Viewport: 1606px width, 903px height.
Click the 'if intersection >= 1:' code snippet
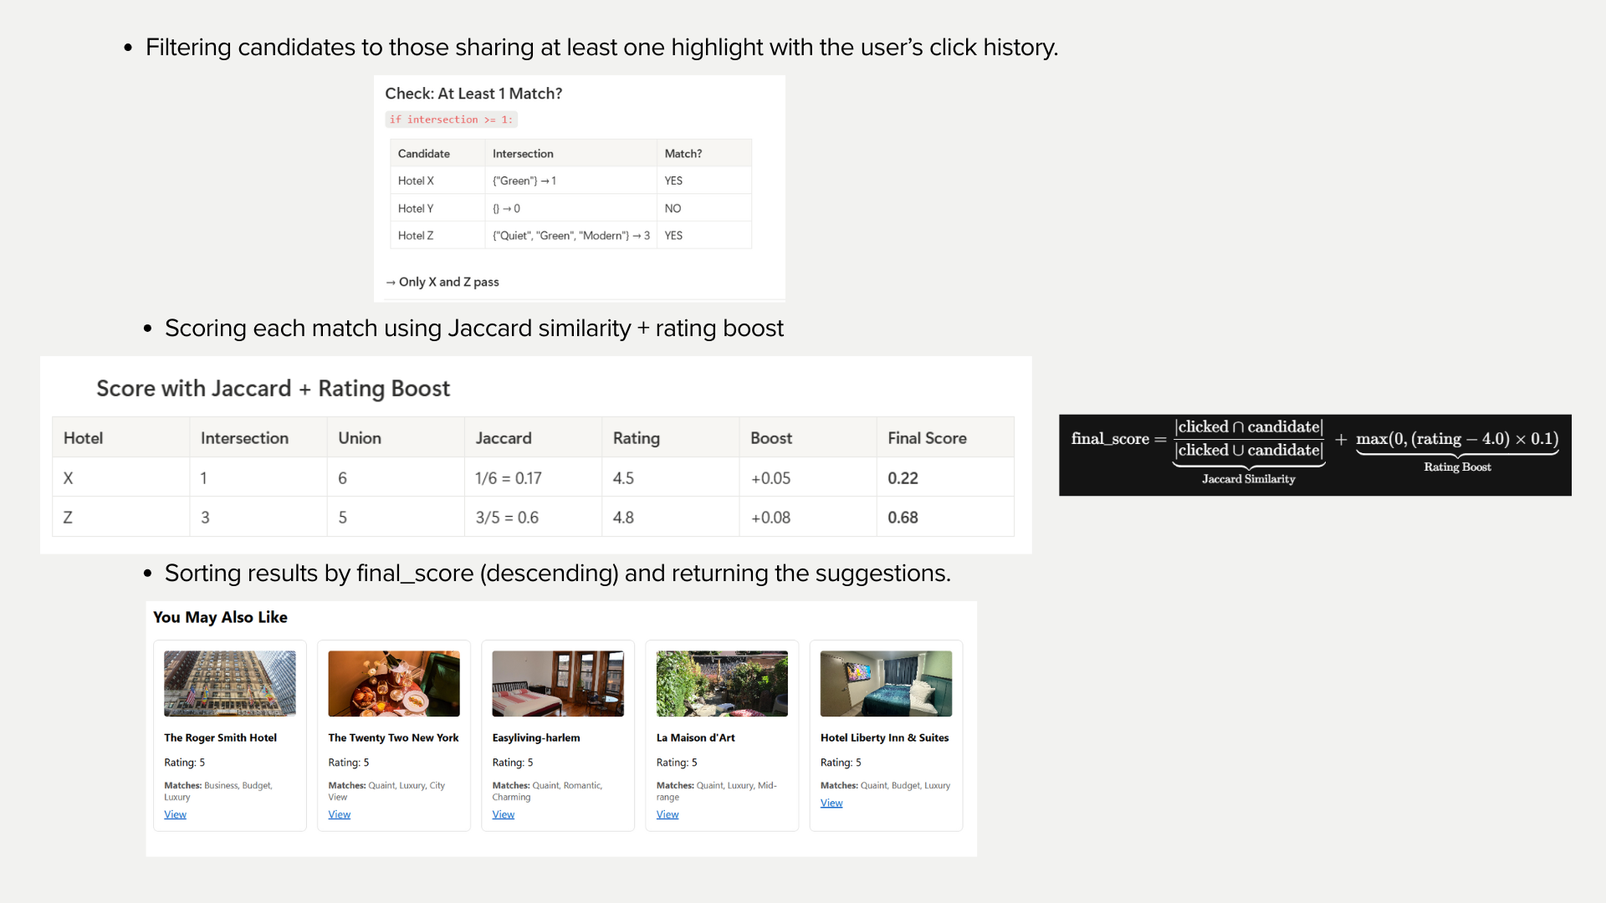(x=451, y=120)
